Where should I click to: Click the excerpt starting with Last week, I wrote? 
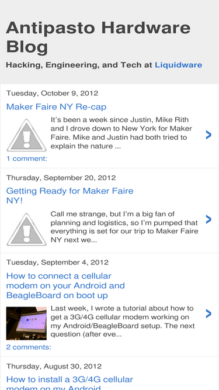(123, 322)
